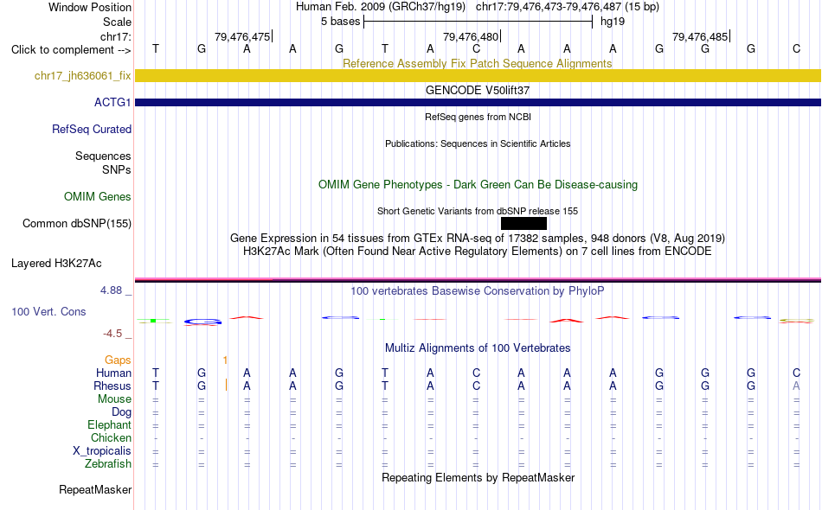Click the orange gap count '1'
The height and width of the screenshot is (510, 822).
225,360
